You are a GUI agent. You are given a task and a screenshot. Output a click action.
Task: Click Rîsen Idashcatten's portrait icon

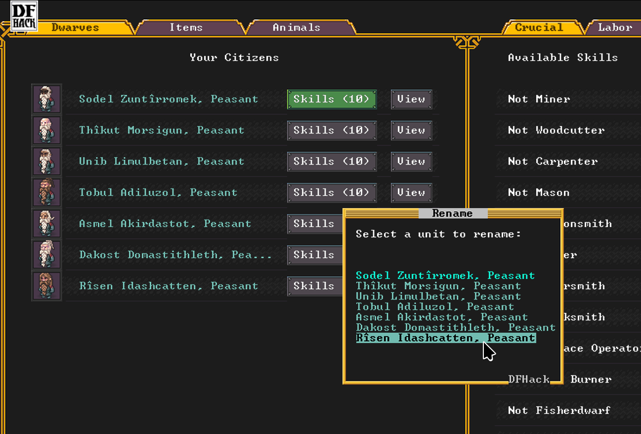47,286
